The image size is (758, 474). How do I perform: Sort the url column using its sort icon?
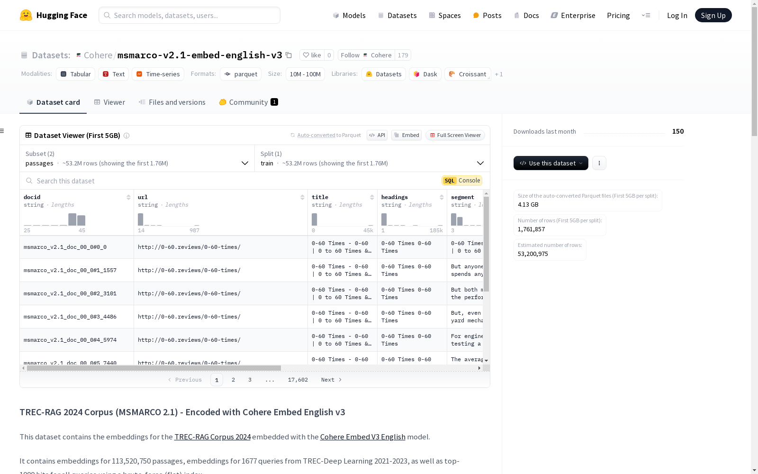coord(302,197)
